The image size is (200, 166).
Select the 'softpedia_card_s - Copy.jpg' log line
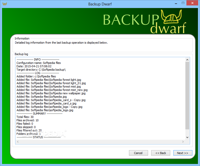tap(51, 100)
